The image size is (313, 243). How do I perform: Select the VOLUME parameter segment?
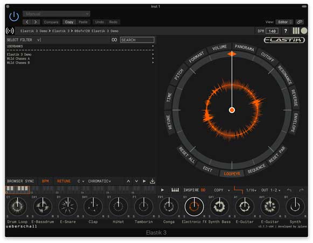point(219,47)
